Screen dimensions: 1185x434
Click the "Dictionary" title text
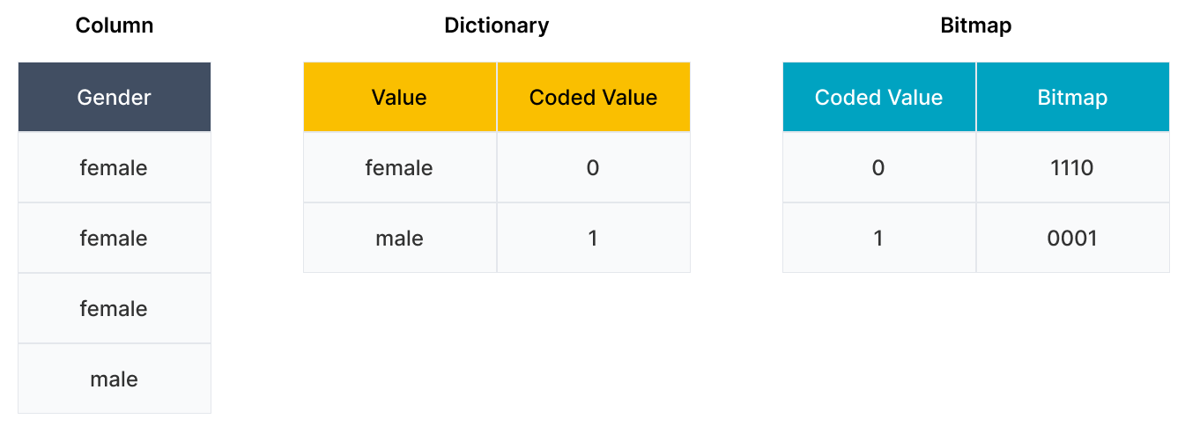pyautogui.click(x=496, y=26)
